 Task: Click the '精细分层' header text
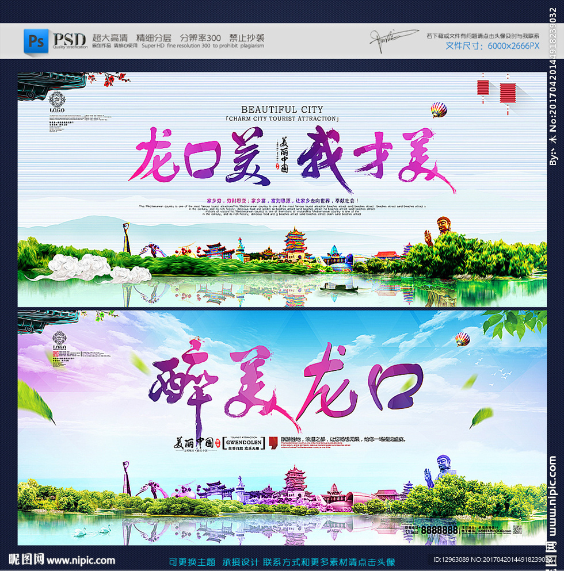click(x=154, y=37)
